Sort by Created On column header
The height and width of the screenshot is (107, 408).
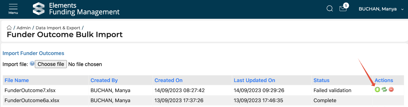[x=168, y=80]
